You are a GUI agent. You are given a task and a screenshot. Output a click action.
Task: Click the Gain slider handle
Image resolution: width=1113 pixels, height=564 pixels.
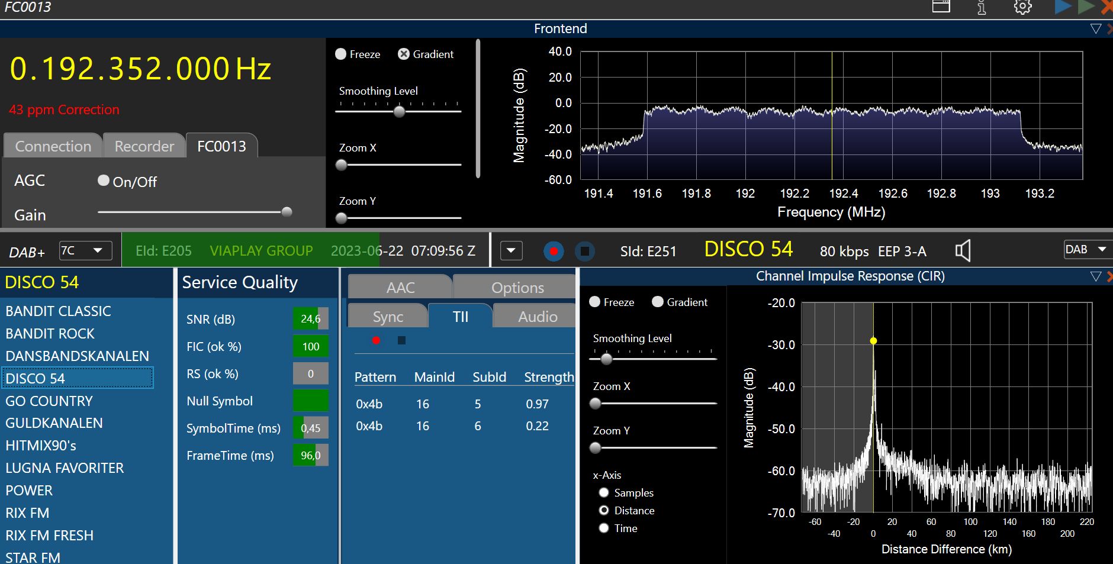pyautogui.click(x=287, y=212)
